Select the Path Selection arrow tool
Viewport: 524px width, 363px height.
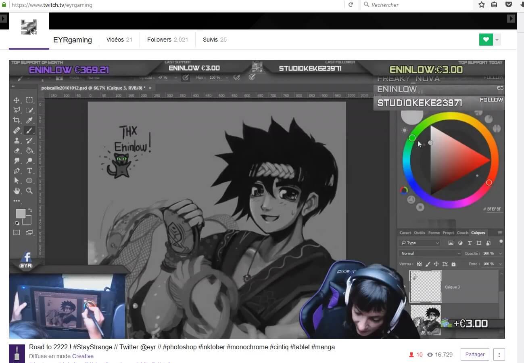click(x=17, y=181)
